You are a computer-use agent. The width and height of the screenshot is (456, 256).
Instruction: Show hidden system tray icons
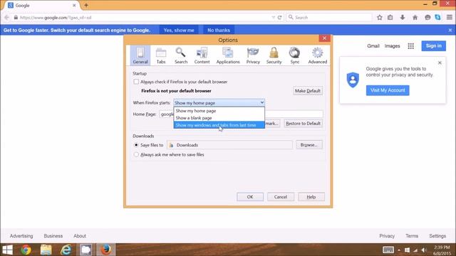(399, 250)
